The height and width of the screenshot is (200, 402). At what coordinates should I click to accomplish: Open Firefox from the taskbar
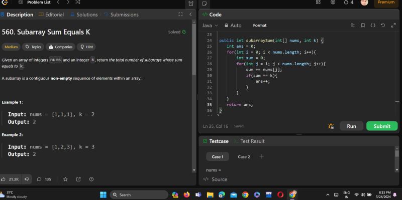(186, 195)
